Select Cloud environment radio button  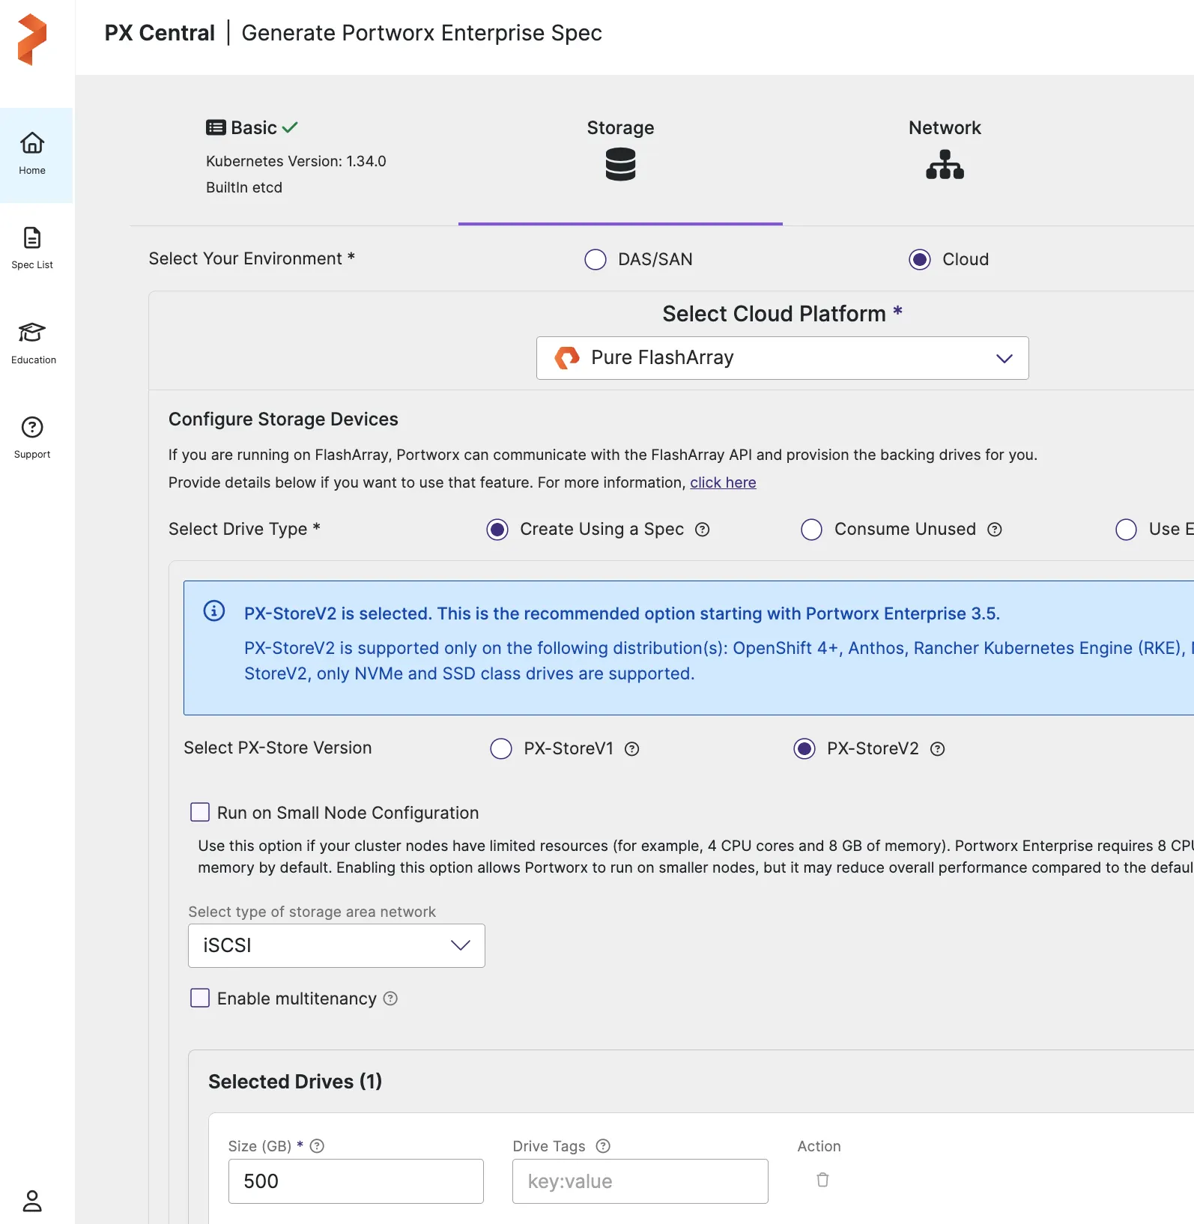920,260
